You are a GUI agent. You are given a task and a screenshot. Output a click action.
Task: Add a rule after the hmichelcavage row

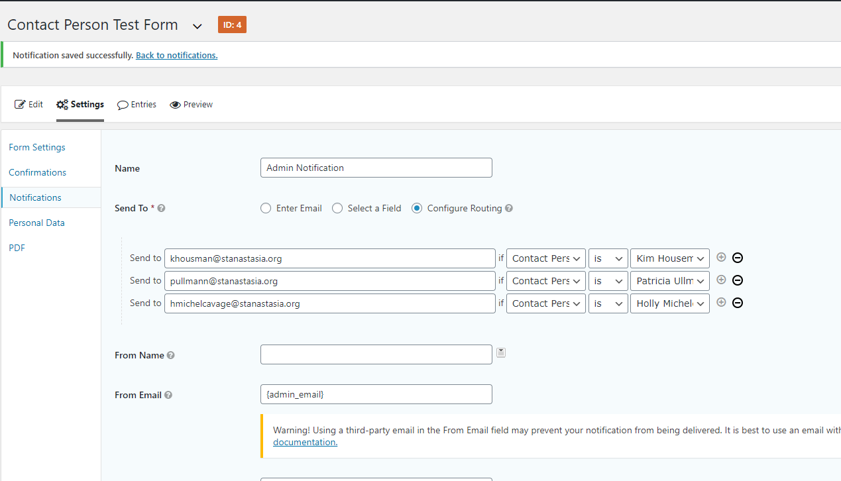pyautogui.click(x=721, y=303)
